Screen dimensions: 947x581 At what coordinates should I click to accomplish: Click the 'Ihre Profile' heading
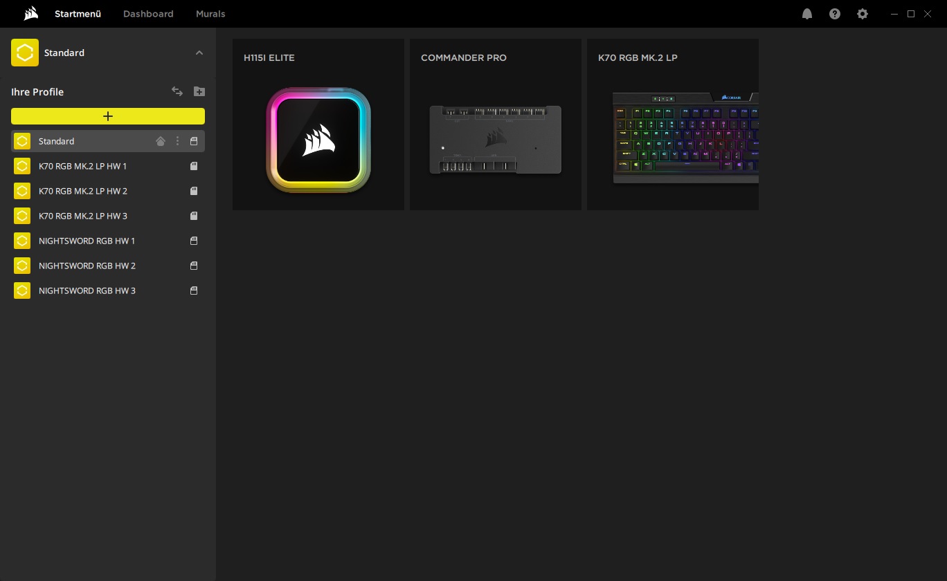(x=37, y=92)
